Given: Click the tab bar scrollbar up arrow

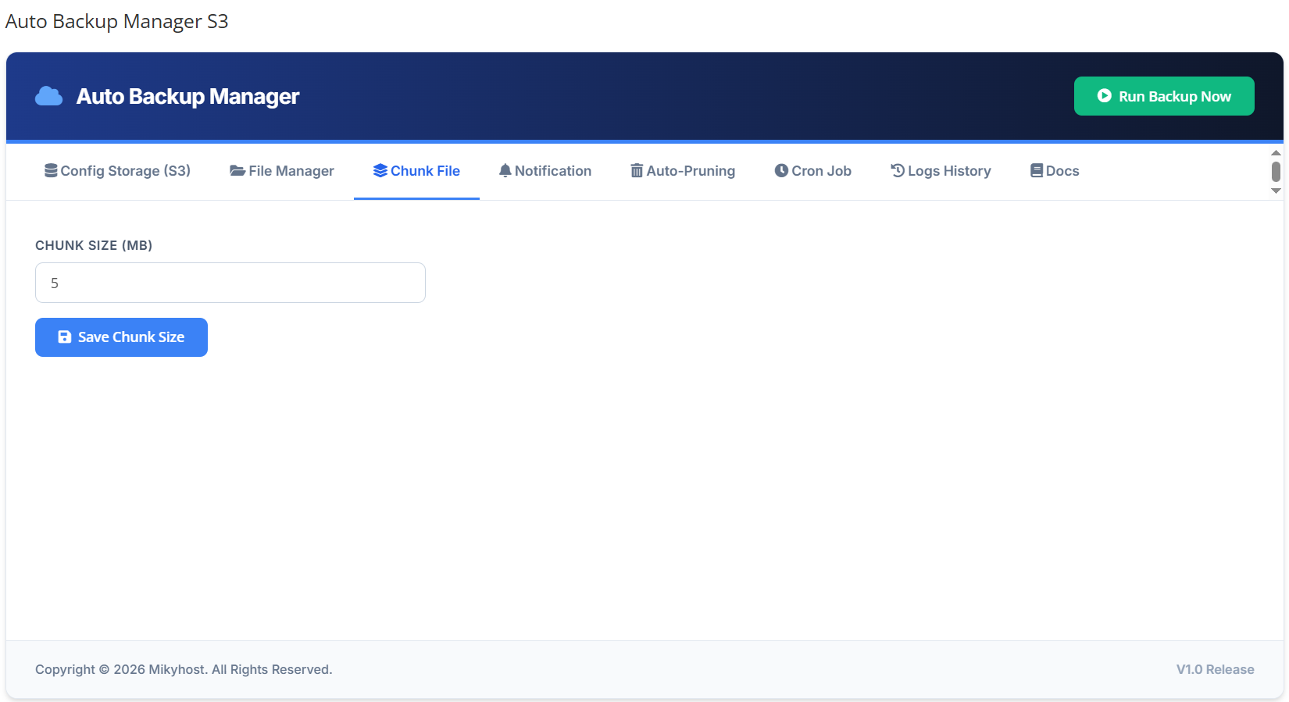Looking at the screenshot, I should point(1276,152).
